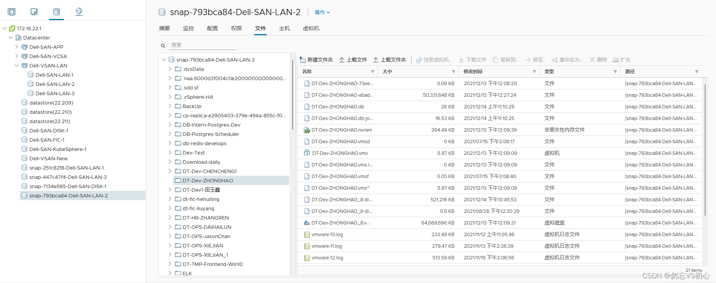Open the 虚拟机 tab
The image size is (716, 283).
[311, 28]
